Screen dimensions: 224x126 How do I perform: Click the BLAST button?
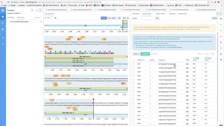click(113, 18)
